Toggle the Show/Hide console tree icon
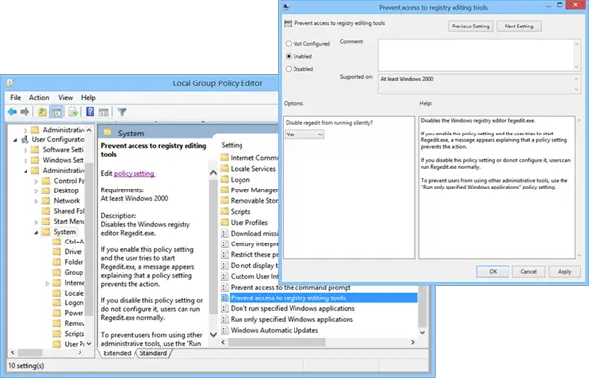This screenshot has width=589, height=378. tap(56, 112)
